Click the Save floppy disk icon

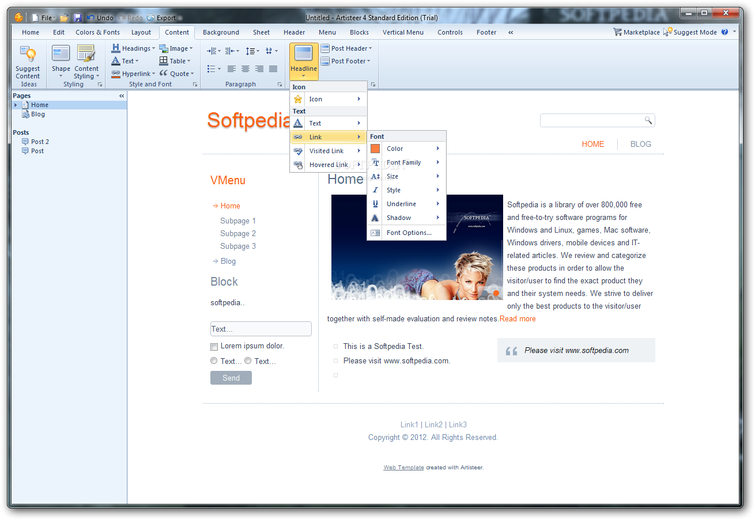(x=78, y=18)
